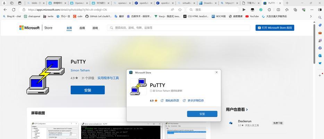Open the Dockerun app listing
The image size is (324, 139).
coord(245,123)
